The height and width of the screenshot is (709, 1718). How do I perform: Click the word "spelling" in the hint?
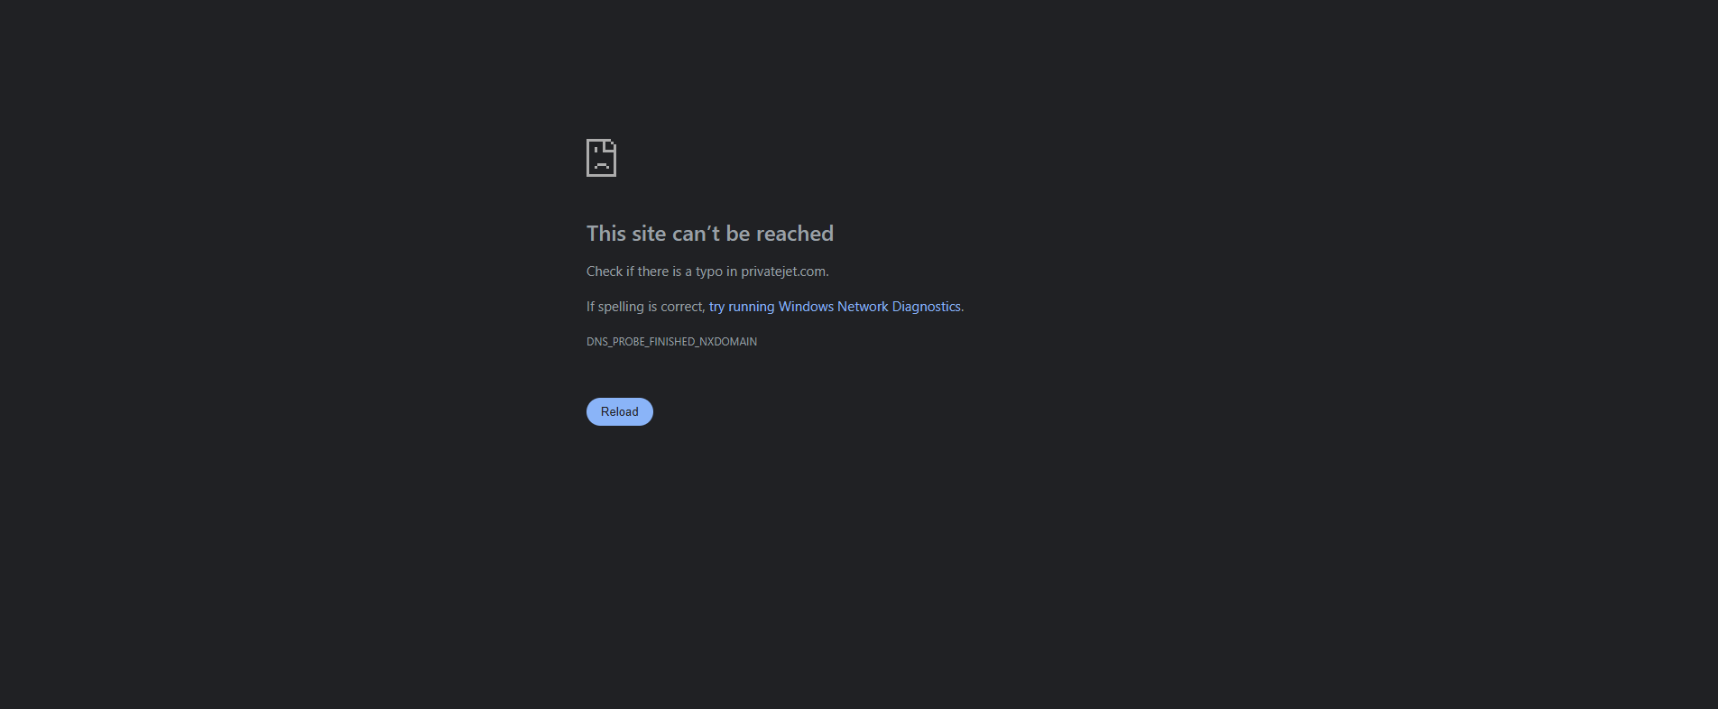(621, 307)
